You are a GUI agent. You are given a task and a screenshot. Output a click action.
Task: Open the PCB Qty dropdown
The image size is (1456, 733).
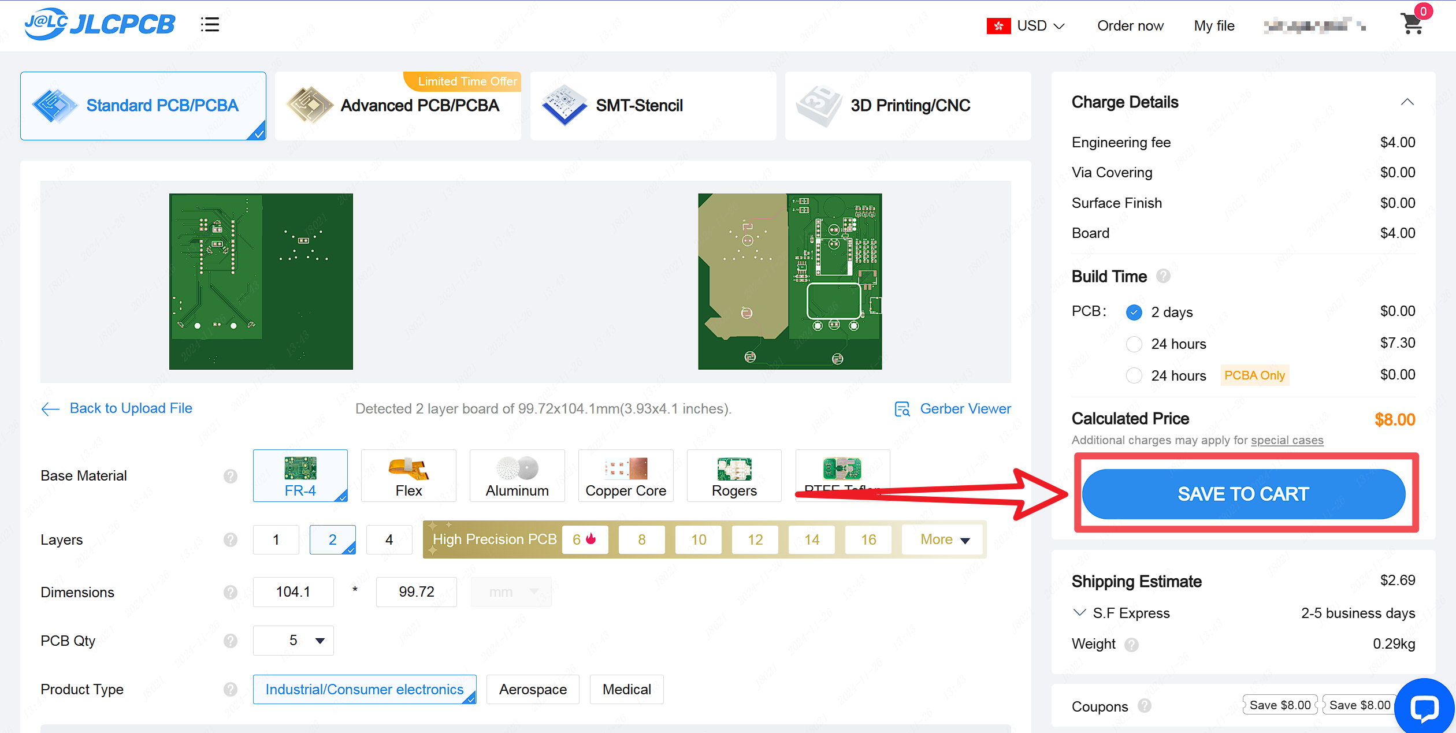294,641
